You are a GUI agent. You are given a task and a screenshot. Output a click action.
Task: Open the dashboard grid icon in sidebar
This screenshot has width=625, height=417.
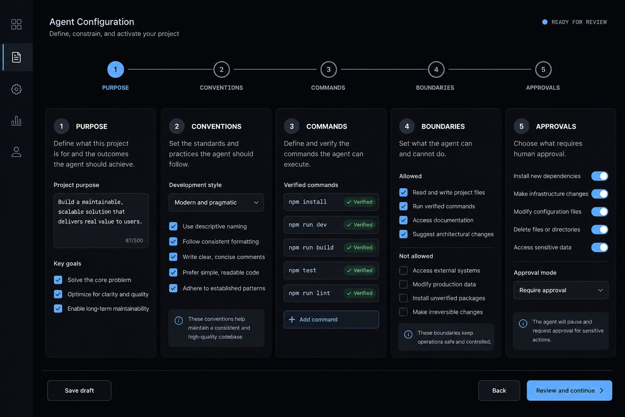[16, 24]
